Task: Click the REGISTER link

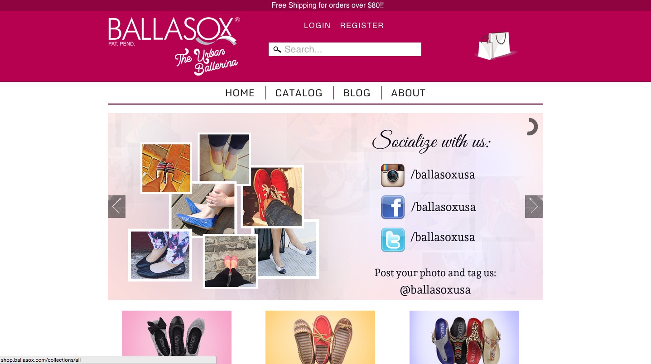Action: (362, 25)
